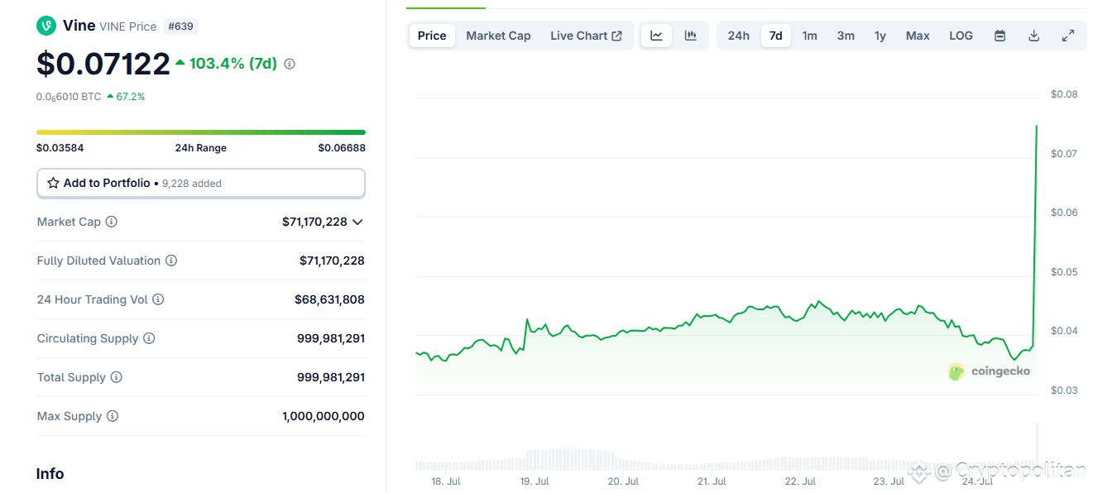
Task: Click the Add to Portfolio button
Action: tap(201, 183)
